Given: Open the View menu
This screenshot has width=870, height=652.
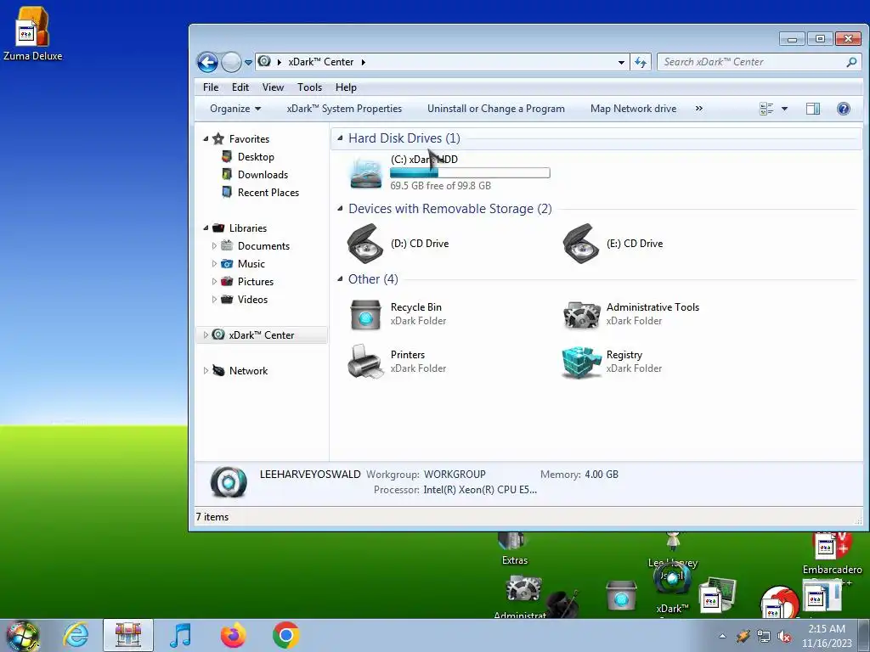Looking at the screenshot, I should click(x=273, y=87).
